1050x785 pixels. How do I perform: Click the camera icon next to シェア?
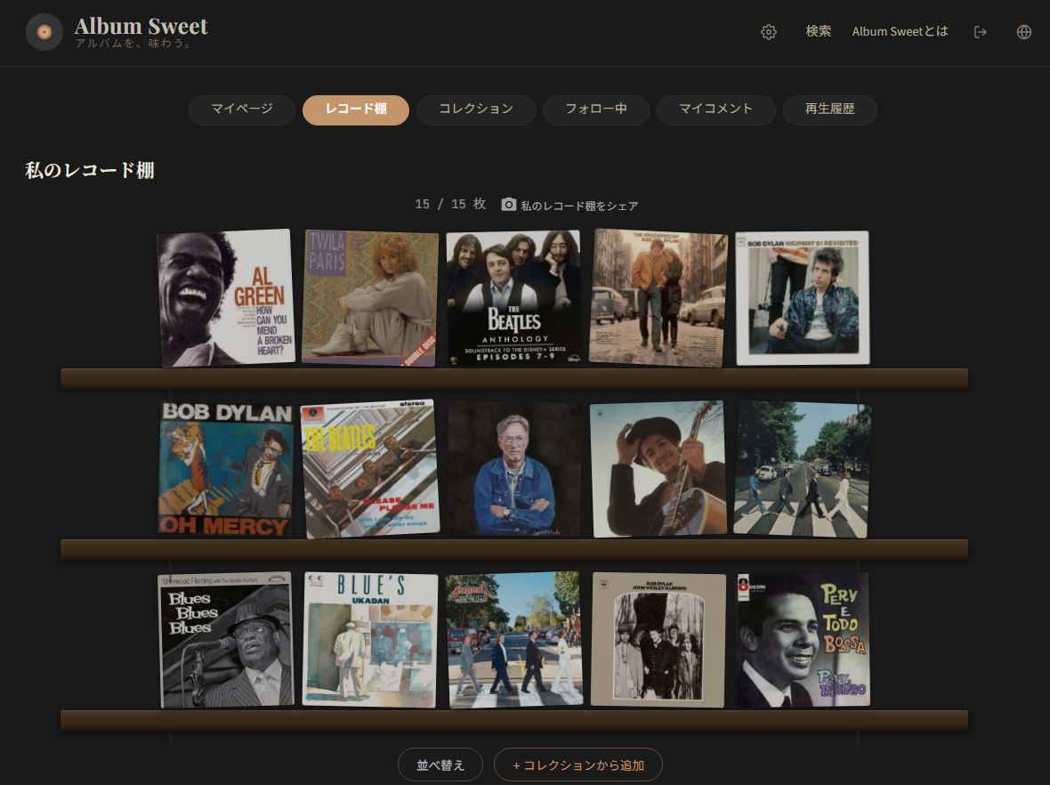508,204
